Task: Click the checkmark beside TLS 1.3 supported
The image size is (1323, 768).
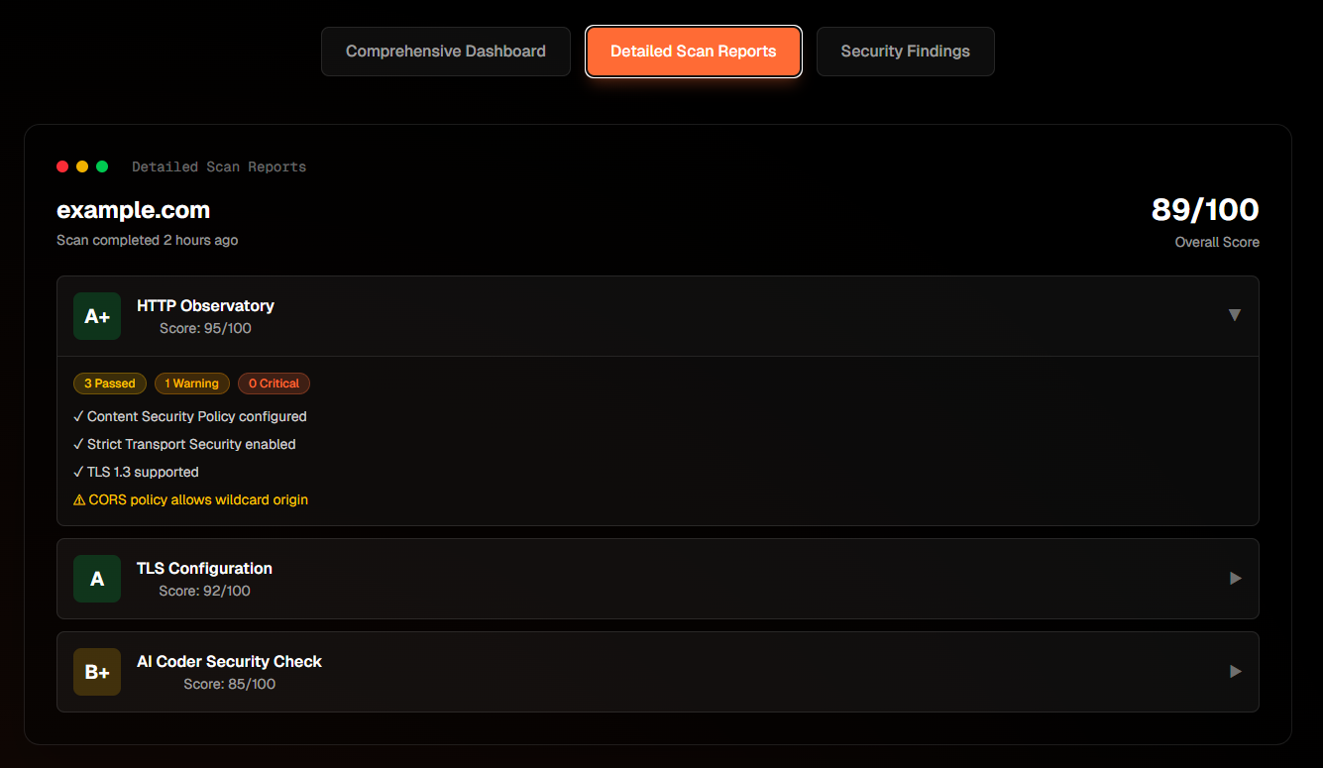Action: pos(78,472)
